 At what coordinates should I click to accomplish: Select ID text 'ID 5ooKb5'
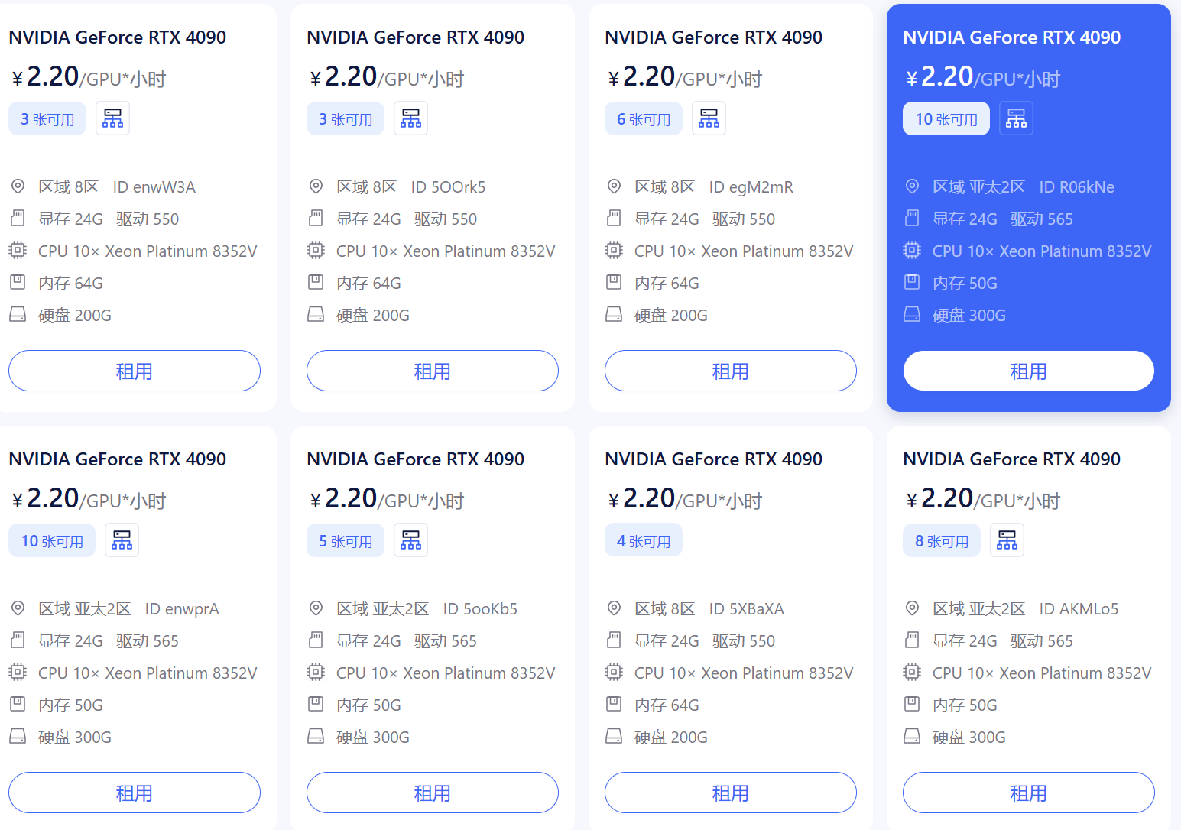(x=480, y=609)
